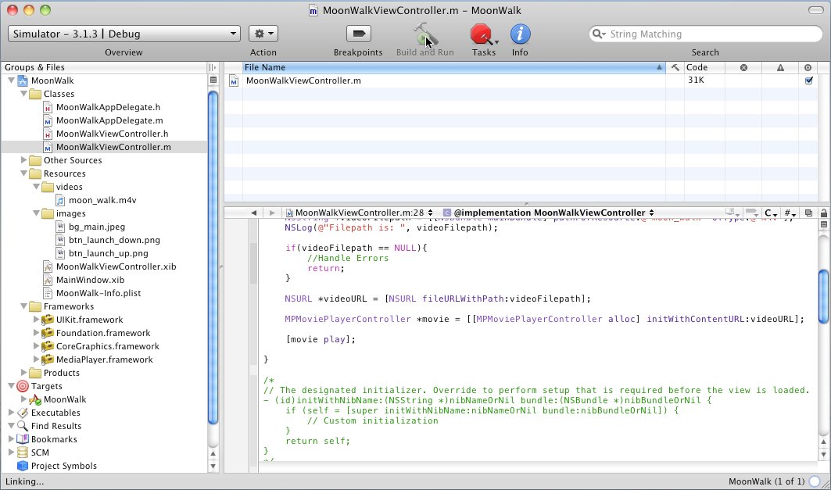Click the Project Symbols cube icon
Image resolution: width=831 pixels, height=490 pixels.
point(22,466)
